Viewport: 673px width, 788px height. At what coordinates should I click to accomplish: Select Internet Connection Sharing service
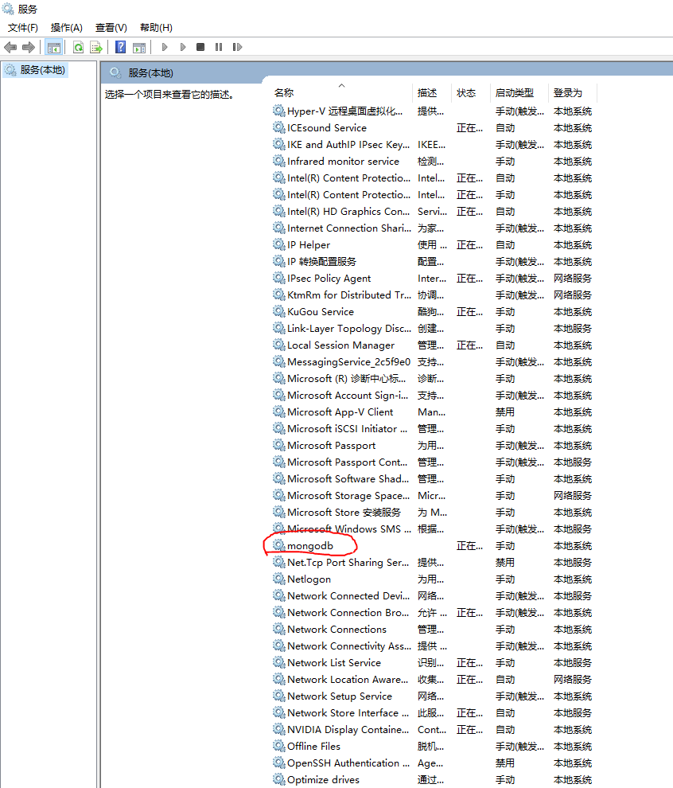[432, 228]
